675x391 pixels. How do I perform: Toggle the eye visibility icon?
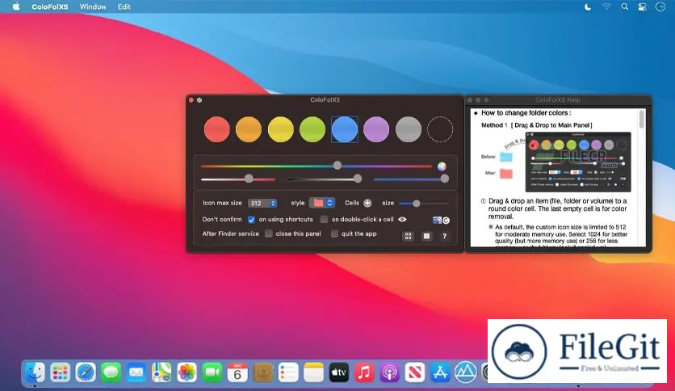402,219
